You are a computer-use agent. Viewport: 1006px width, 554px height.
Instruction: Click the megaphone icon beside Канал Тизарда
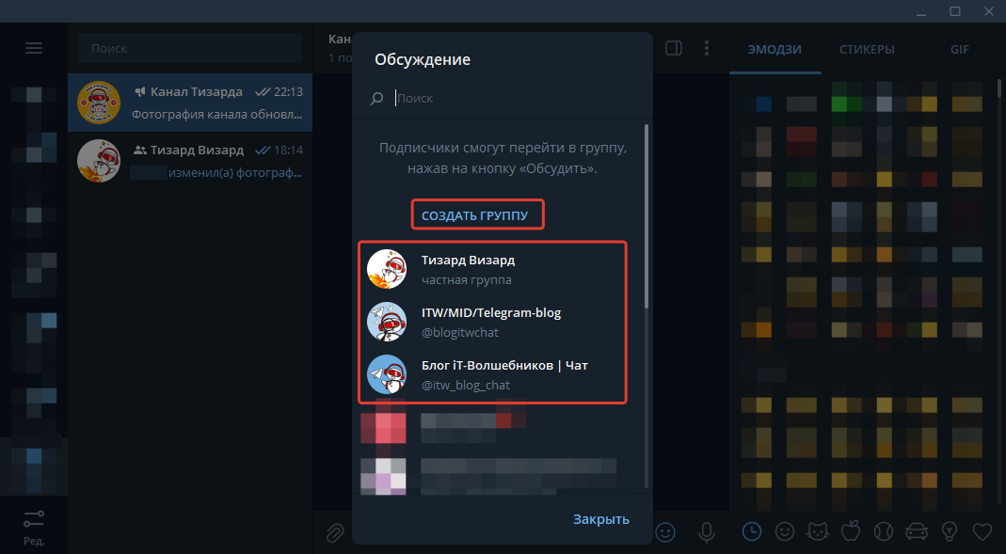140,91
